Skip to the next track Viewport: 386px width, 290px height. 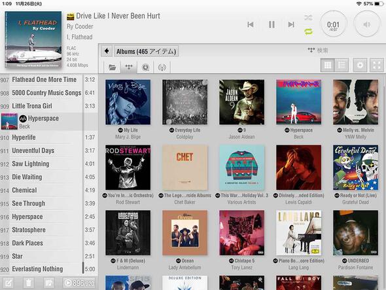point(291,24)
